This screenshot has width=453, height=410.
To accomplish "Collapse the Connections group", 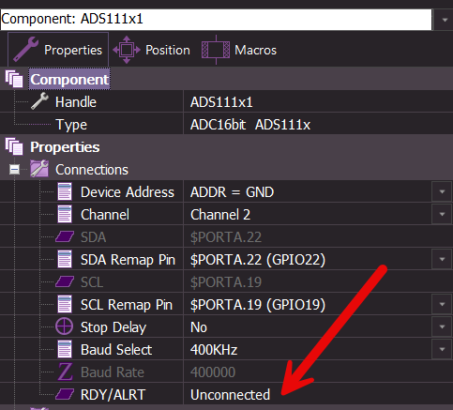I will click(14, 170).
